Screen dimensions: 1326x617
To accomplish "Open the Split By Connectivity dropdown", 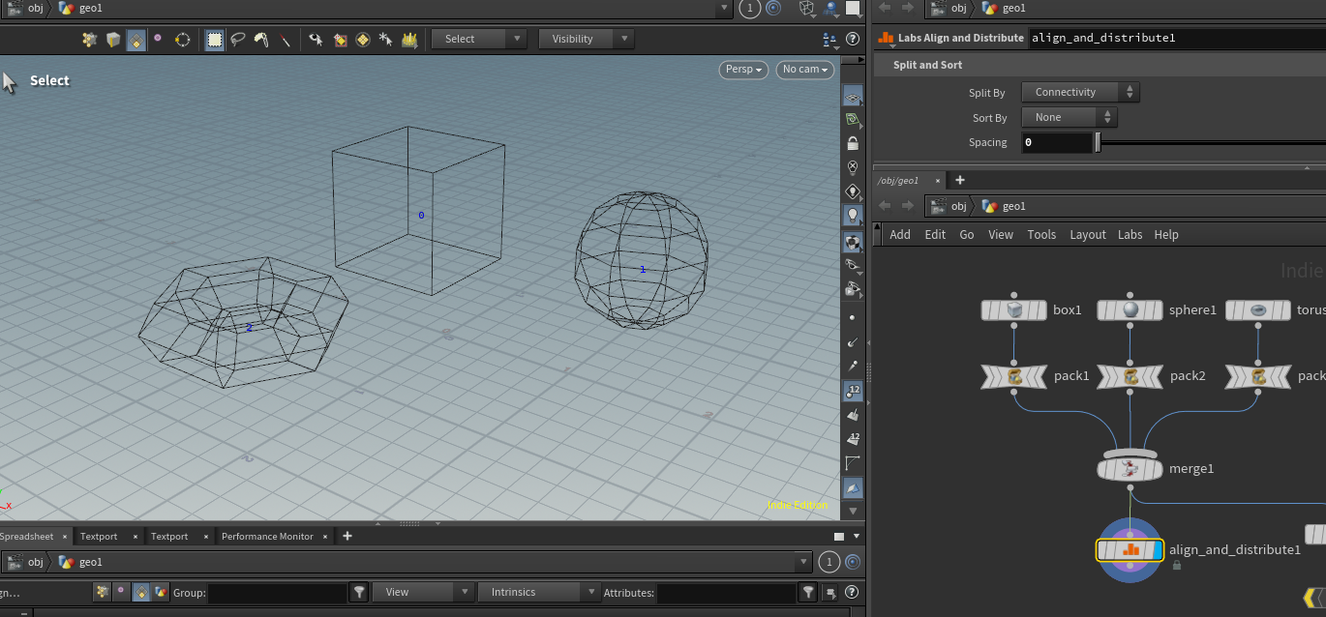I will 1080,93.
